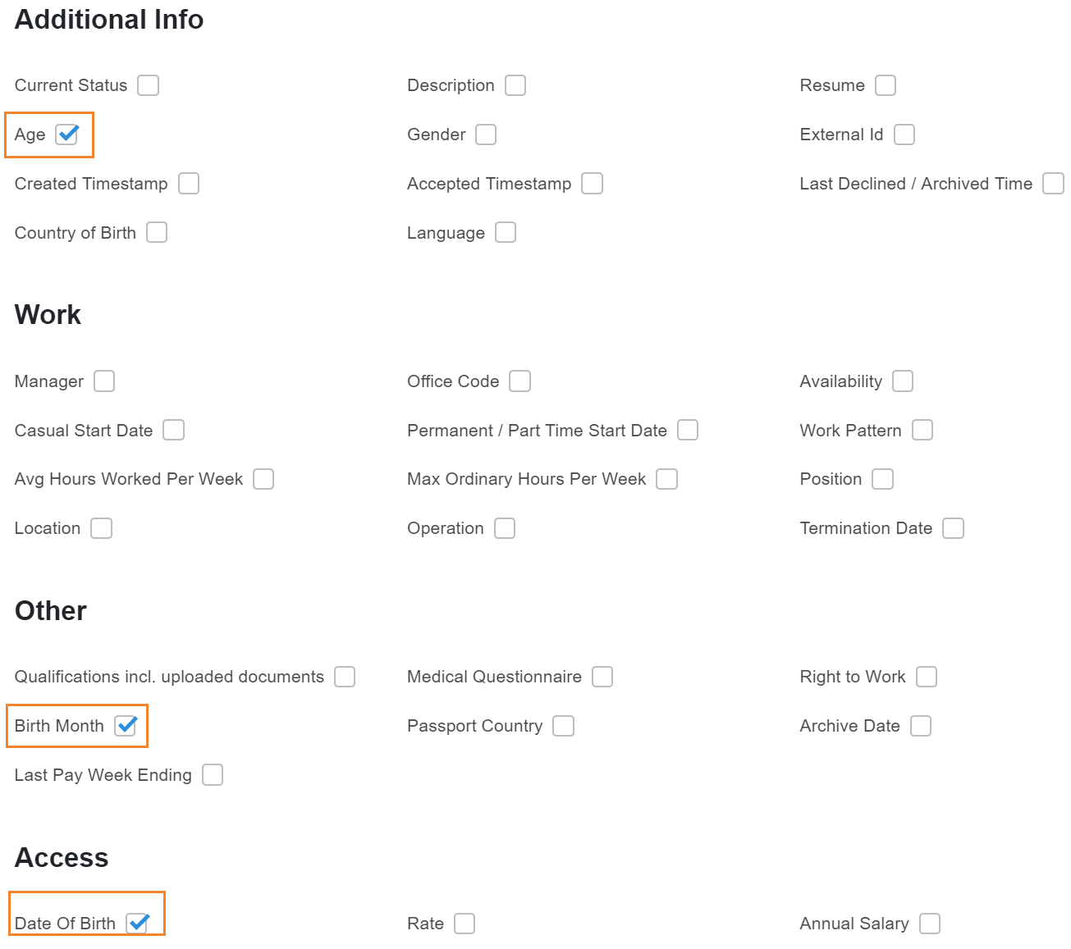This screenshot has height=949, width=1071.
Task: Tick the Created Timestamp checkbox
Action: 189,184
